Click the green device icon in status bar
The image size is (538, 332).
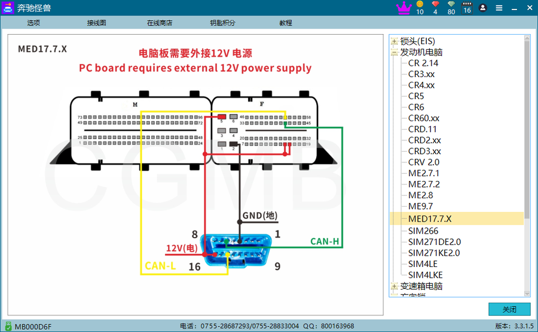coord(8,326)
